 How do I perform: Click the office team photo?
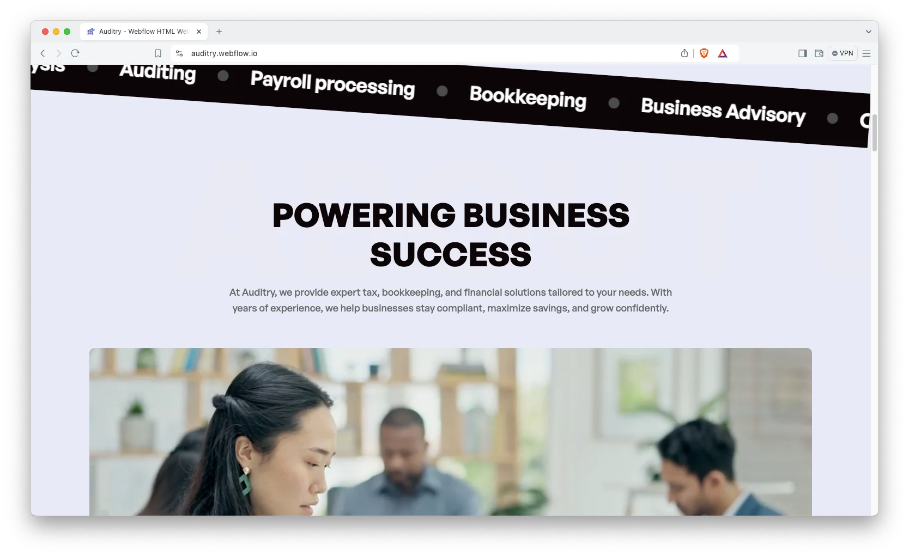451,432
